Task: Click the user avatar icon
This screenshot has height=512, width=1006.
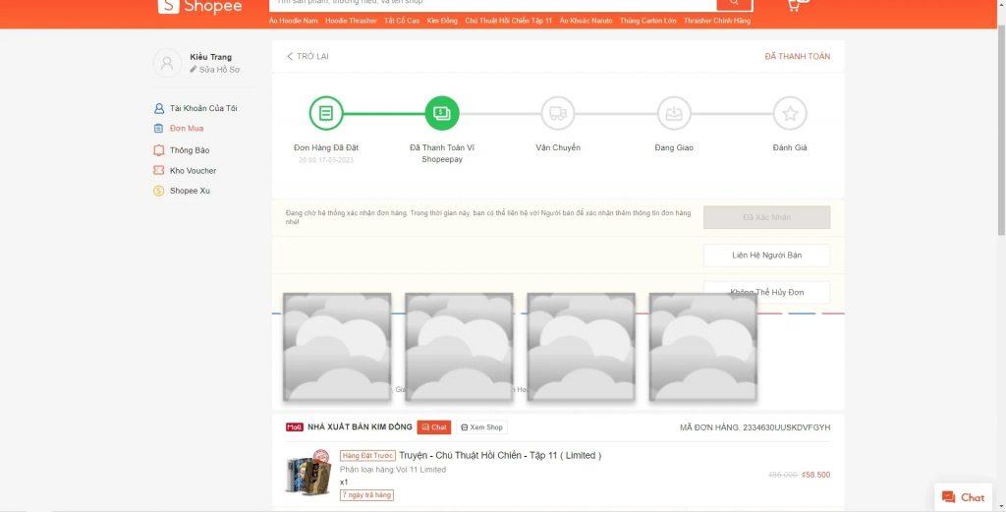Action: point(167,63)
